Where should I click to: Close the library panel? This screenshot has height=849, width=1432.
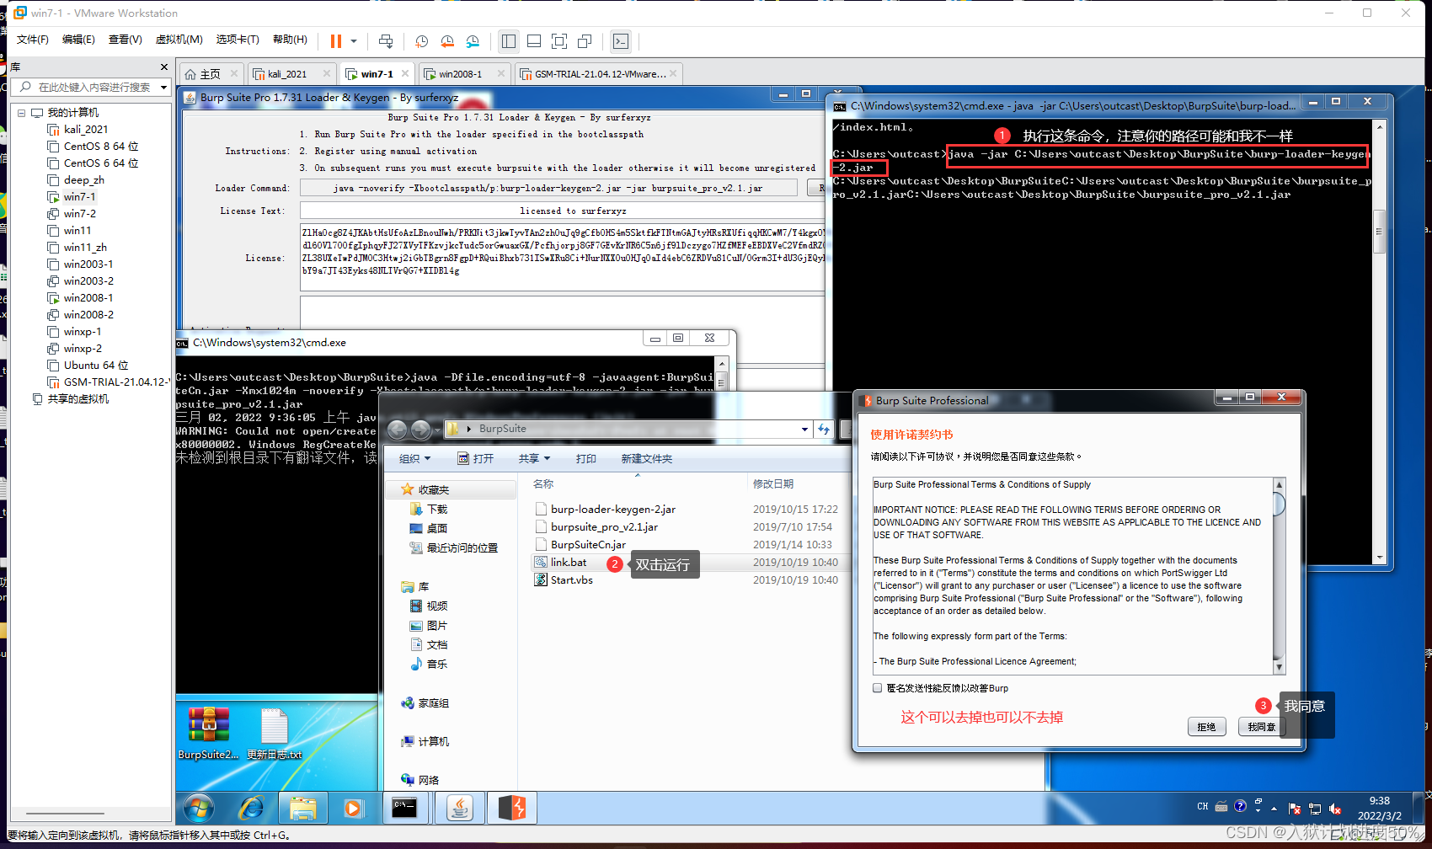163,67
